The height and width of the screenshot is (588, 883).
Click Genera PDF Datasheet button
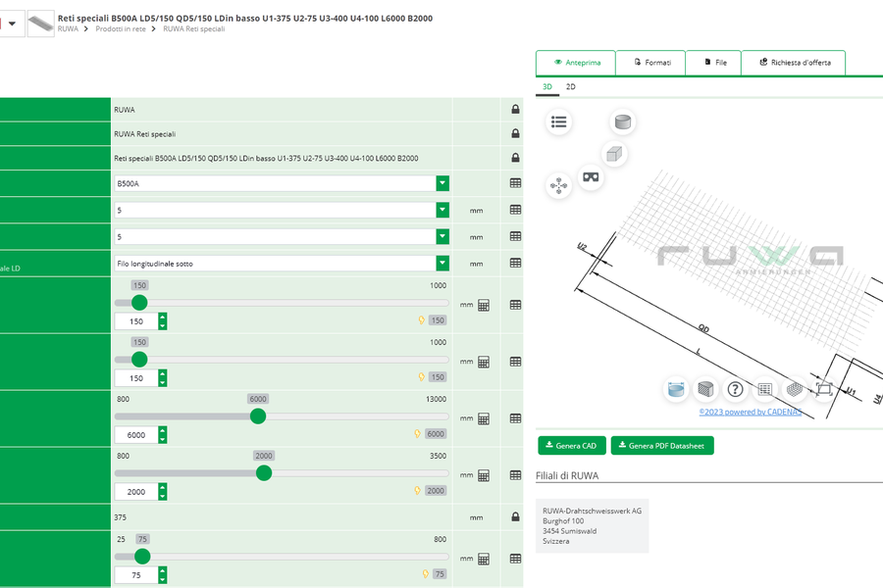click(662, 446)
